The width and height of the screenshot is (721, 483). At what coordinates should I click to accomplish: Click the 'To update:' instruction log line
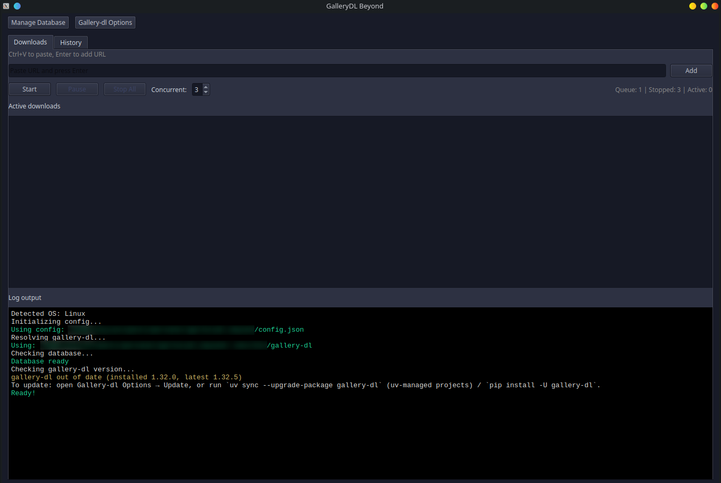(306, 385)
